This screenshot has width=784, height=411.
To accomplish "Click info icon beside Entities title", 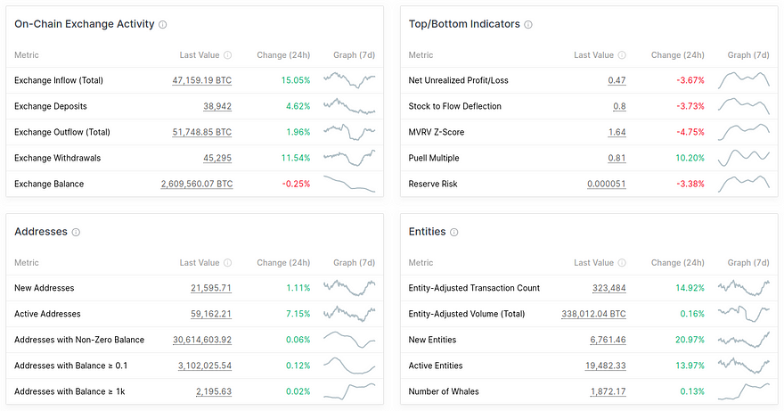I will (x=453, y=233).
